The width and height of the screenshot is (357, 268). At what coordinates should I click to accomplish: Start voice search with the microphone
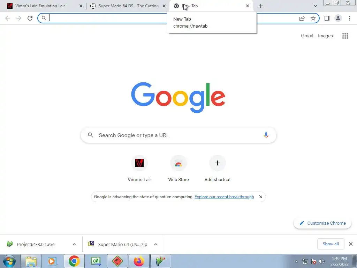coord(266,135)
